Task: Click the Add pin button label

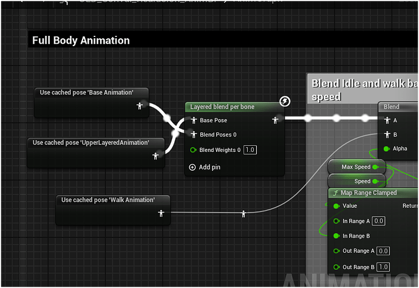Action: pos(209,167)
